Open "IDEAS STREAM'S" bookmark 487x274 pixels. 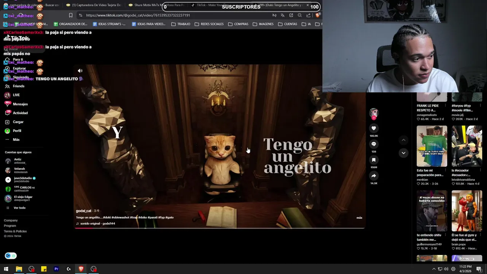point(109,24)
